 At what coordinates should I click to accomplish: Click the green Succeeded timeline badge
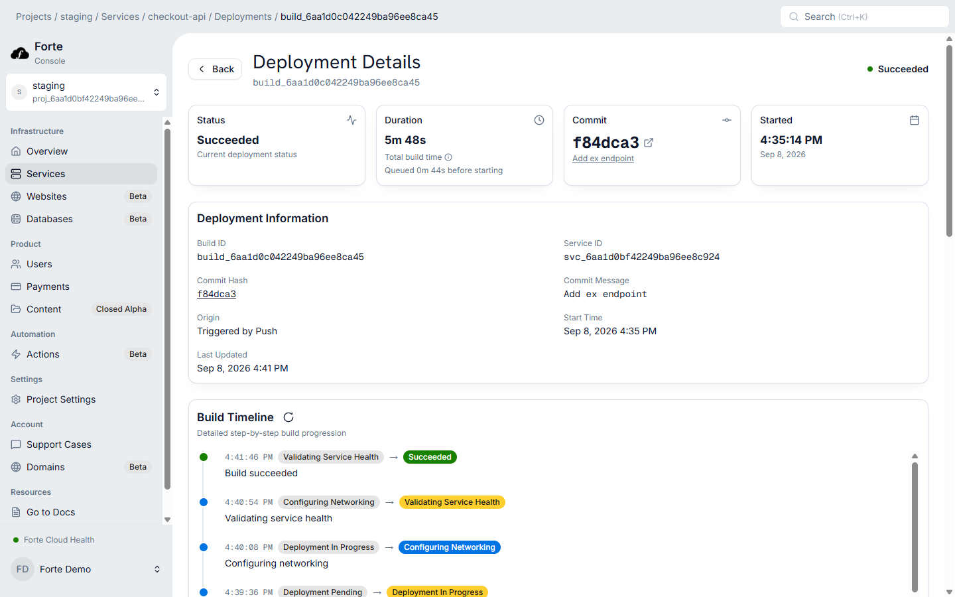430,457
